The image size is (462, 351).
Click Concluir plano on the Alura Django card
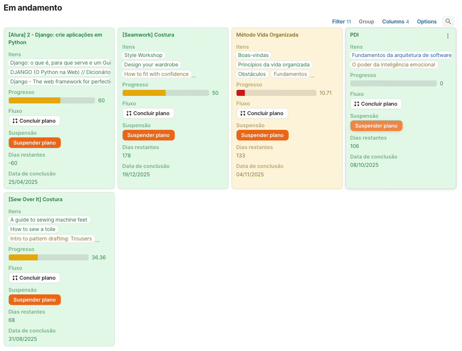pos(34,121)
